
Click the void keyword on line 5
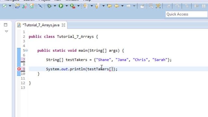click(72, 51)
